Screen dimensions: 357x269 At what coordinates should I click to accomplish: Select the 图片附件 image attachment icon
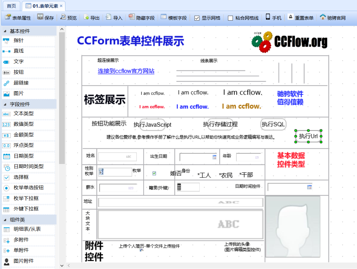coord(6,262)
